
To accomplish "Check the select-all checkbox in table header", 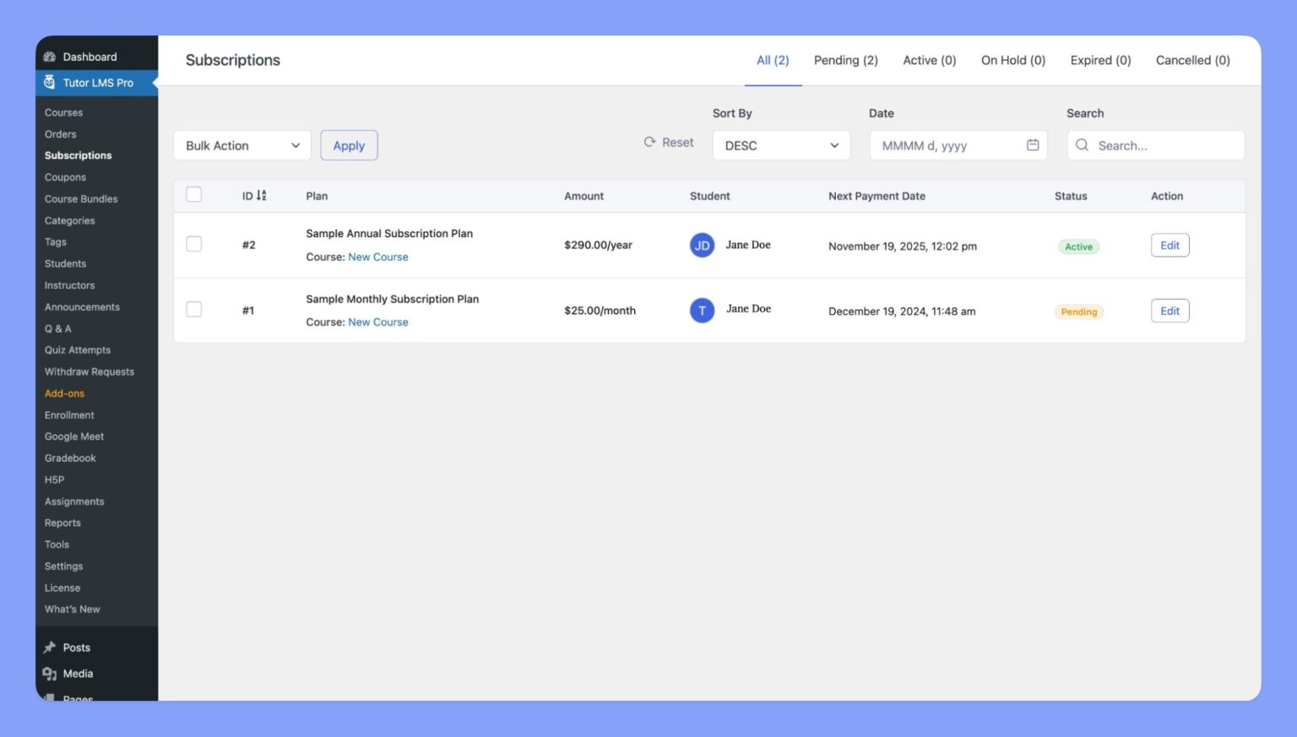I will [x=193, y=193].
